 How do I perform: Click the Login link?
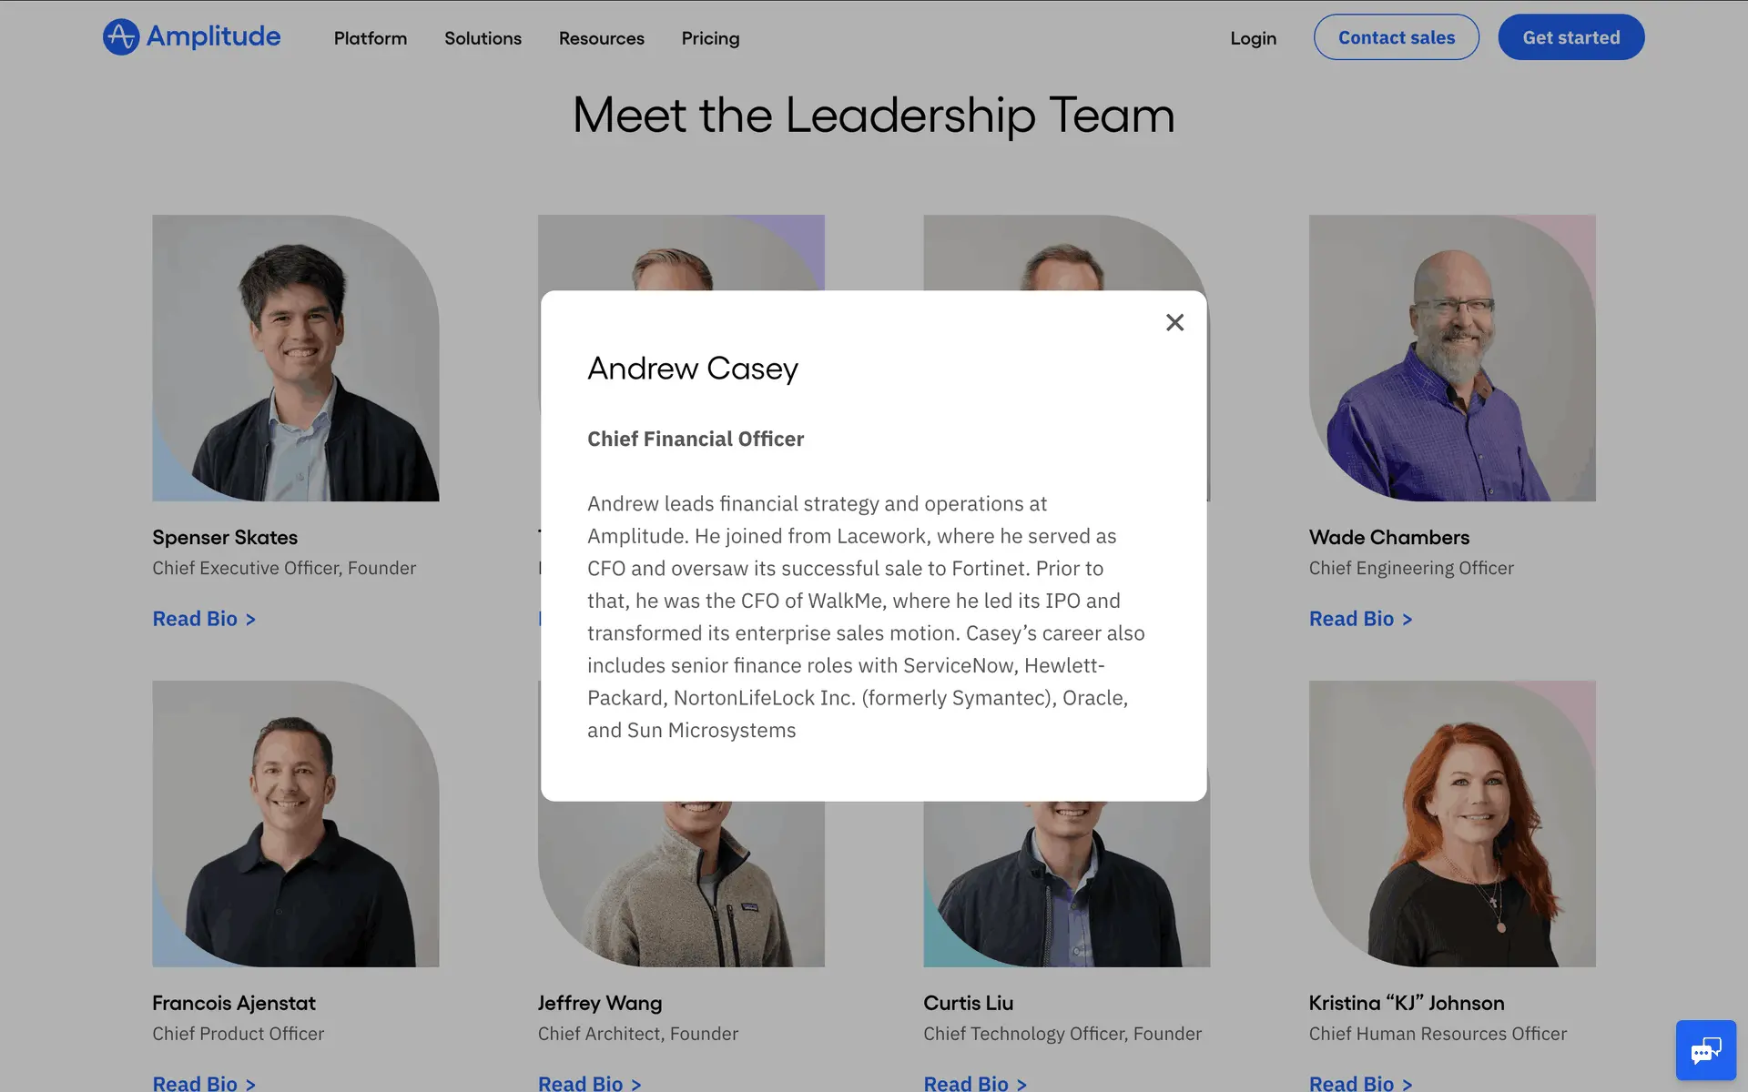pyautogui.click(x=1253, y=38)
